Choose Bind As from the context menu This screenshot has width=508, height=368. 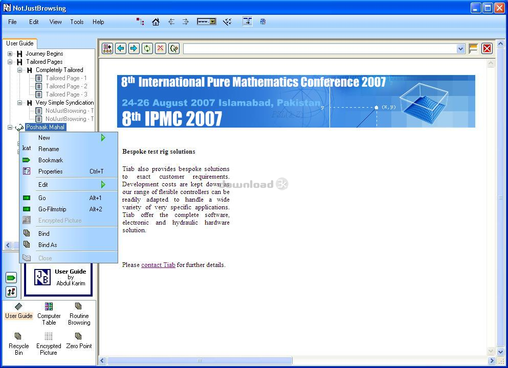[69, 245]
